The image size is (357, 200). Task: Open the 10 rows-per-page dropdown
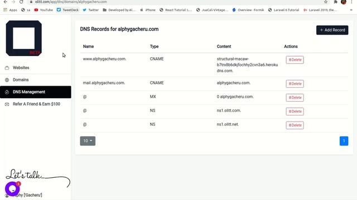[88, 141]
